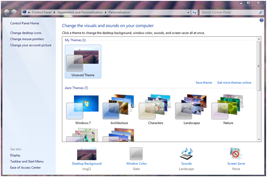This screenshot has width=267, height=177.
Task: Expand arrow after Appearance and Personalization breadcrumb
Action: 105,12
